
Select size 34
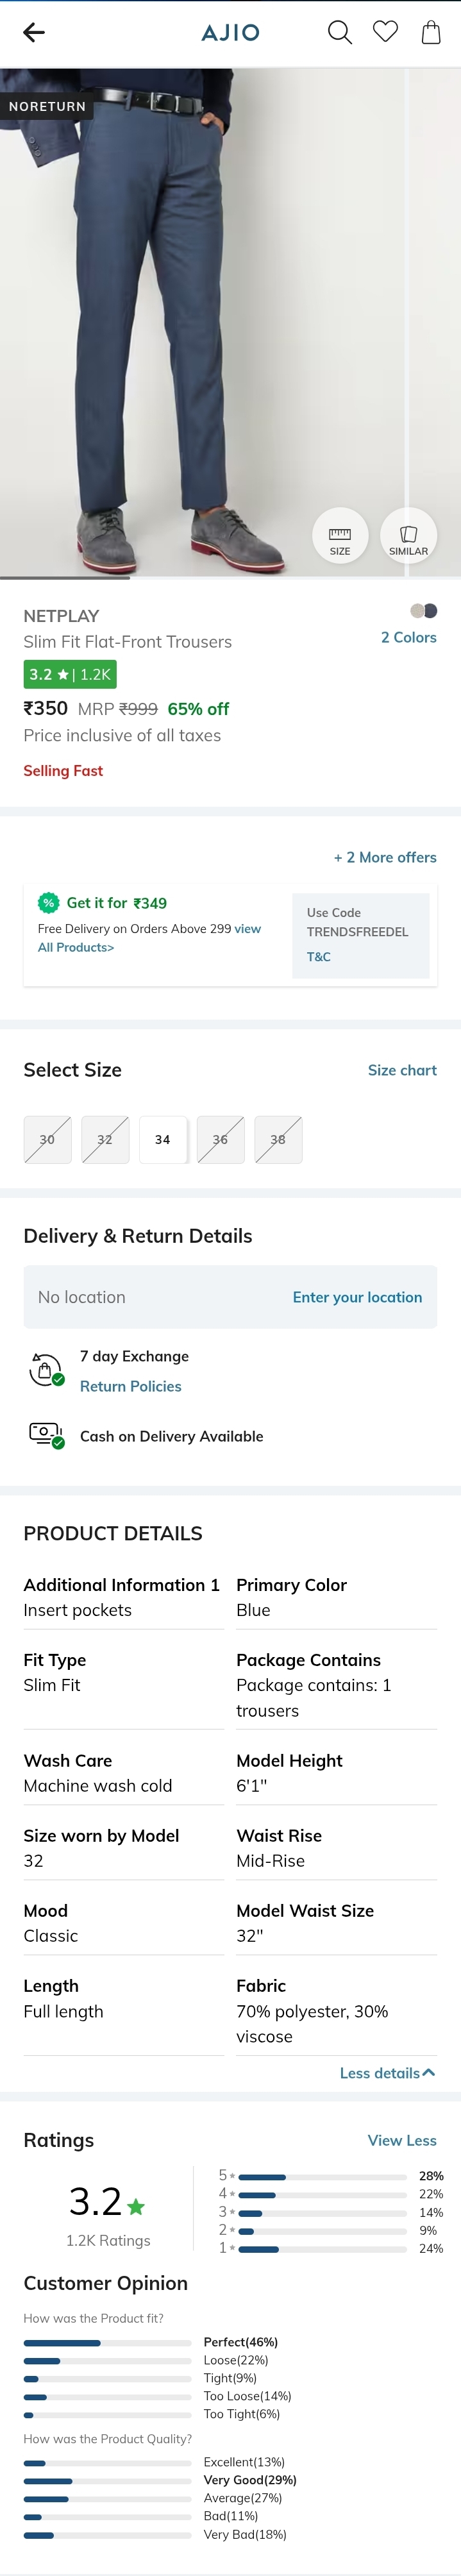[162, 1140]
